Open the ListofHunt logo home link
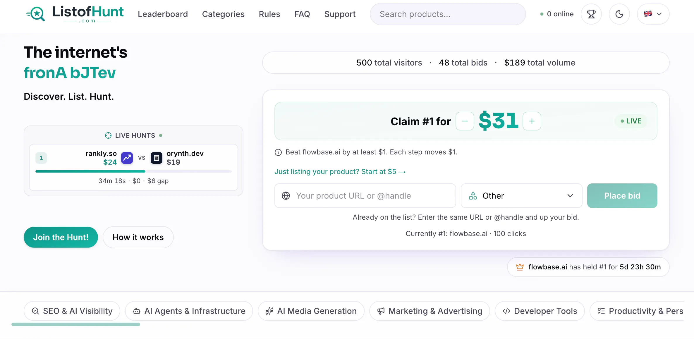The height and width of the screenshot is (351, 694). 75,14
